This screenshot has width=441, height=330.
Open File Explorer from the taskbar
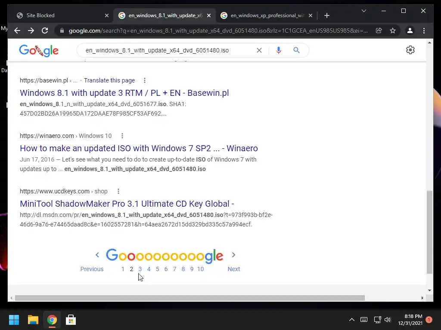click(x=33, y=320)
